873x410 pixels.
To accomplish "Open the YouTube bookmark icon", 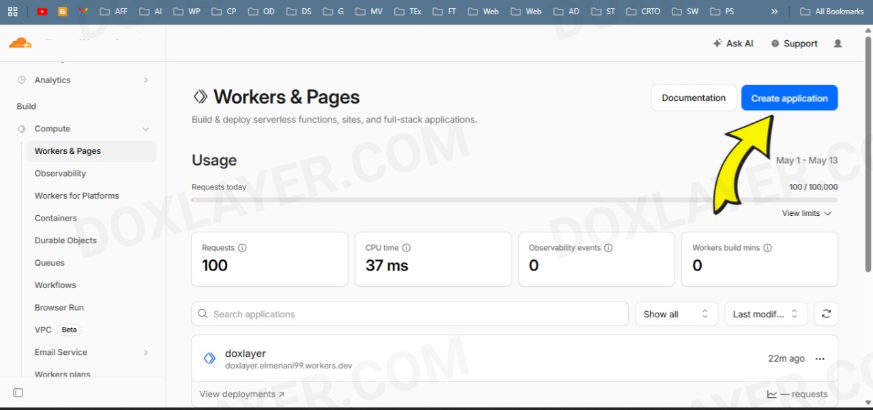I will point(42,12).
